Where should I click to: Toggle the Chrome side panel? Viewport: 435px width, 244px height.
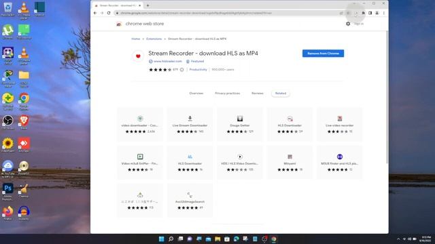370,13
